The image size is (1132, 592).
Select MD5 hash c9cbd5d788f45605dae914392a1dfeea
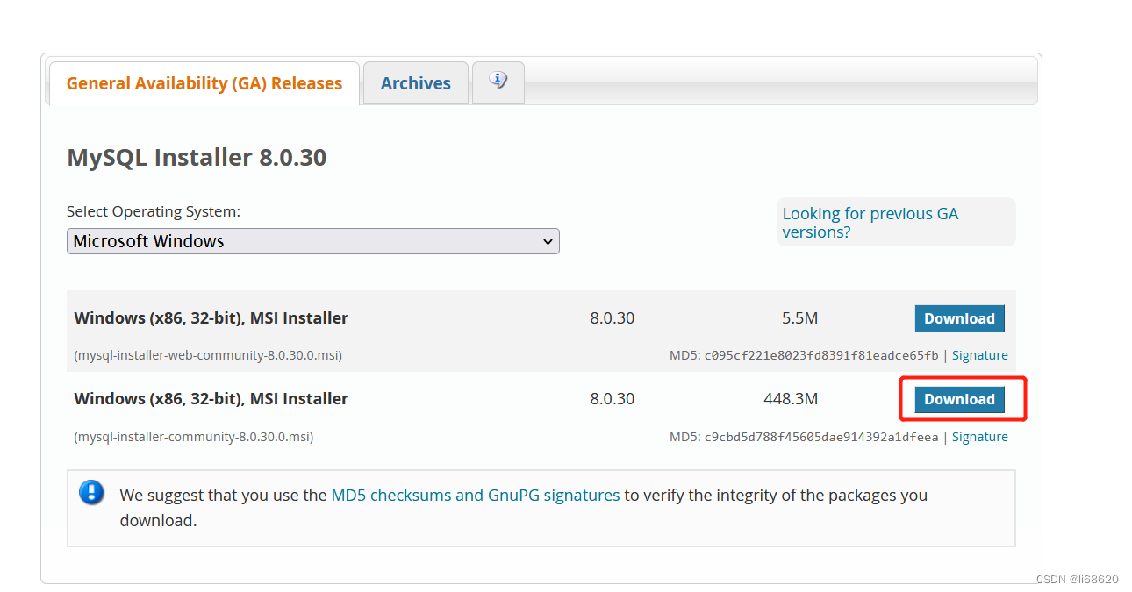(x=821, y=437)
